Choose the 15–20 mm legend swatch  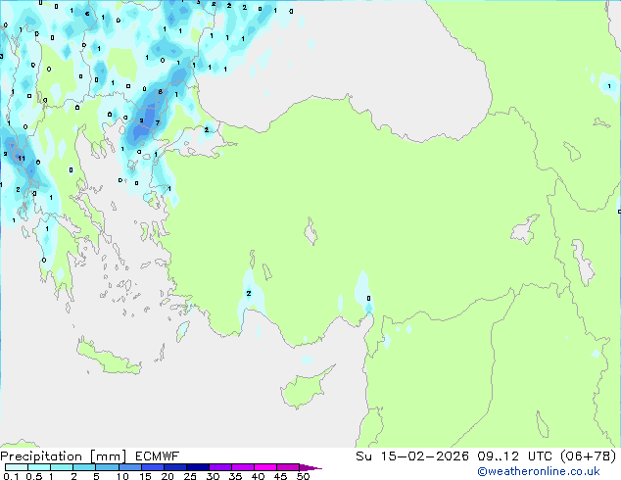click(x=152, y=467)
